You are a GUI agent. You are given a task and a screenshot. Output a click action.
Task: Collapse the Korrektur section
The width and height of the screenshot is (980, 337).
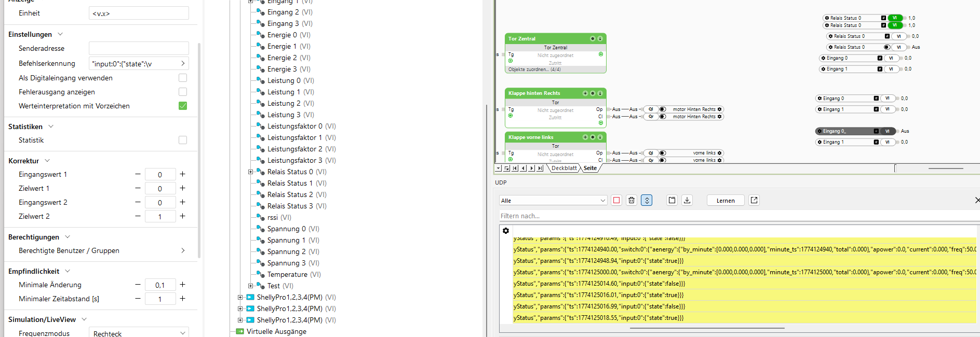click(x=47, y=161)
